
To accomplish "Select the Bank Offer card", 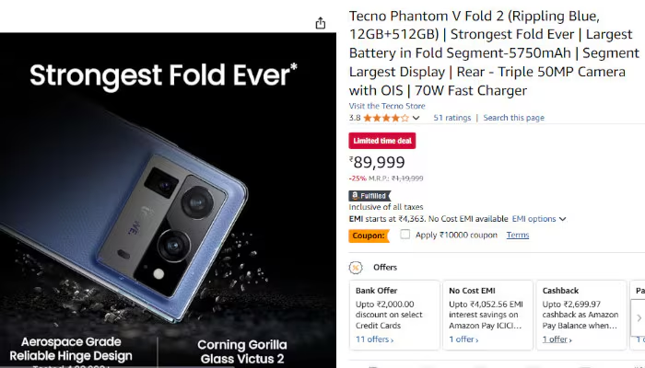I will tap(394, 315).
